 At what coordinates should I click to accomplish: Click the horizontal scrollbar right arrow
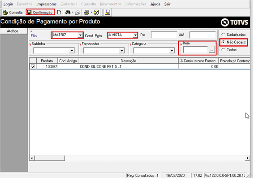click(247, 158)
